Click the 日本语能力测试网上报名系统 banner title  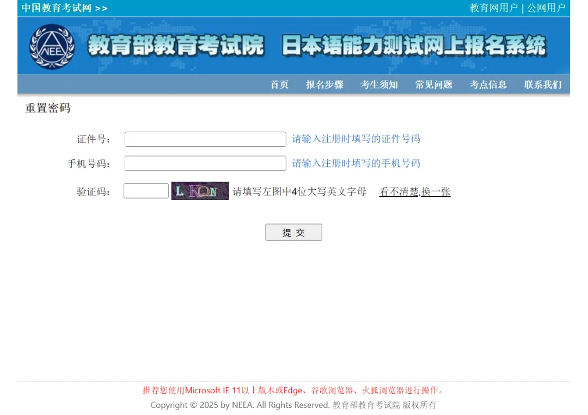pos(414,45)
